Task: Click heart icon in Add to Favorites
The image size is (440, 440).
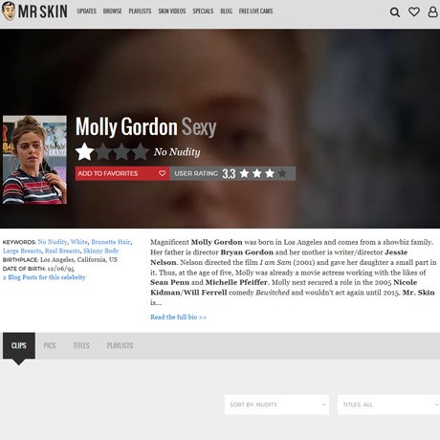Action: pos(162,173)
